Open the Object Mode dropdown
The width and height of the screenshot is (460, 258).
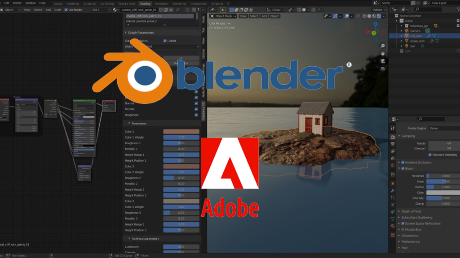tap(223, 16)
